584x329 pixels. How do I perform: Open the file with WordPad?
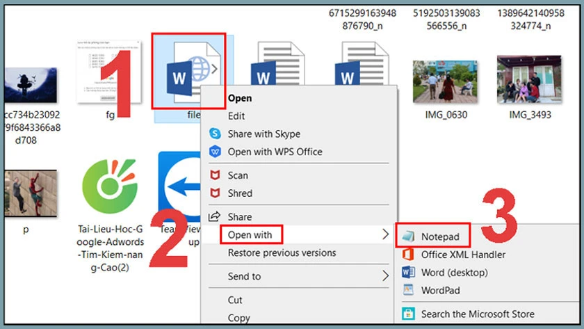[440, 290]
